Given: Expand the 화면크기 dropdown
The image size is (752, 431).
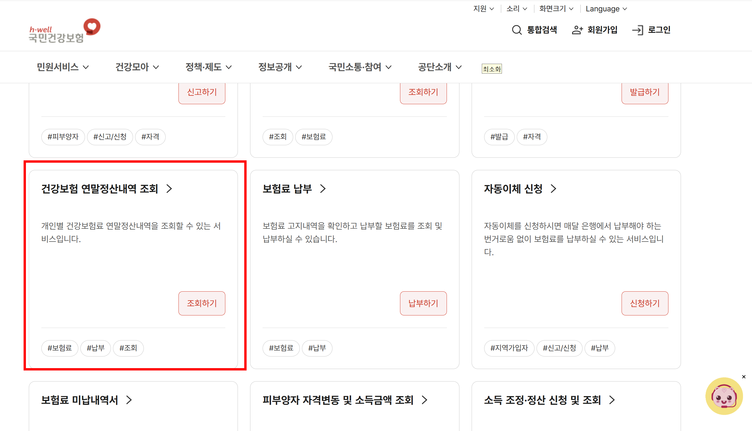Looking at the screenshot, I should [556, 9].
